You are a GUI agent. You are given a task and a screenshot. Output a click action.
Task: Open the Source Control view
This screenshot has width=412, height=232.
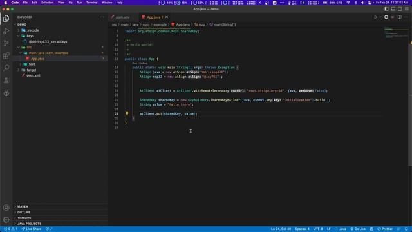point(6,43)
